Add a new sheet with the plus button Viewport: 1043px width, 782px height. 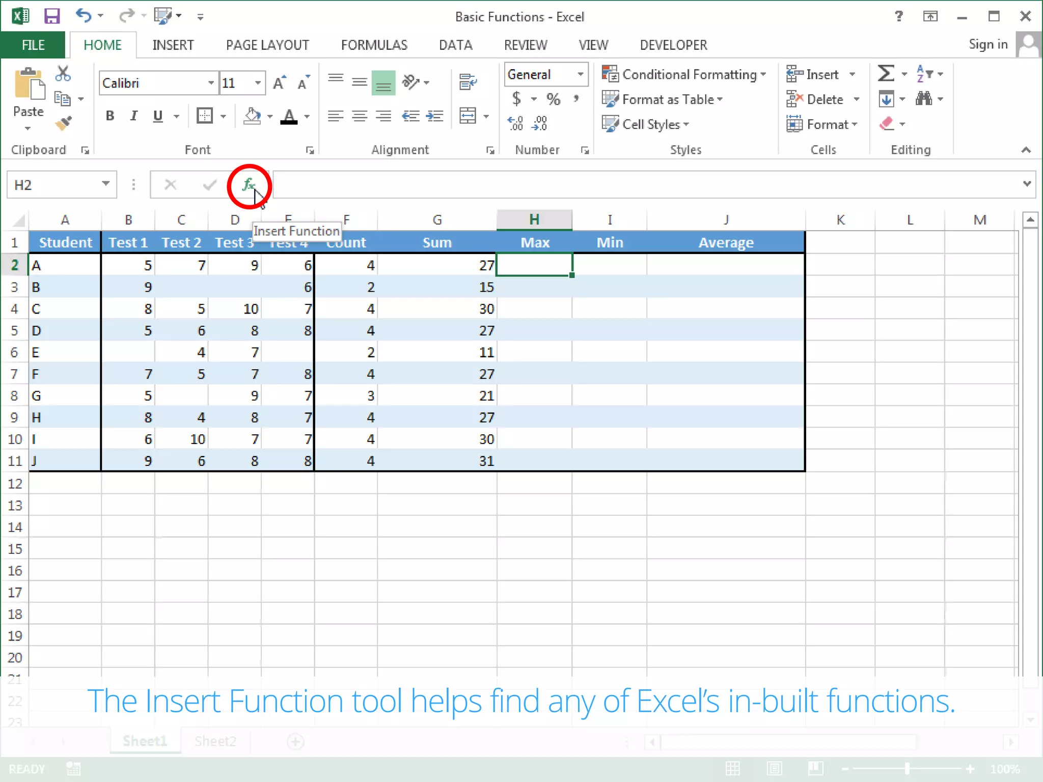(295, 742)
